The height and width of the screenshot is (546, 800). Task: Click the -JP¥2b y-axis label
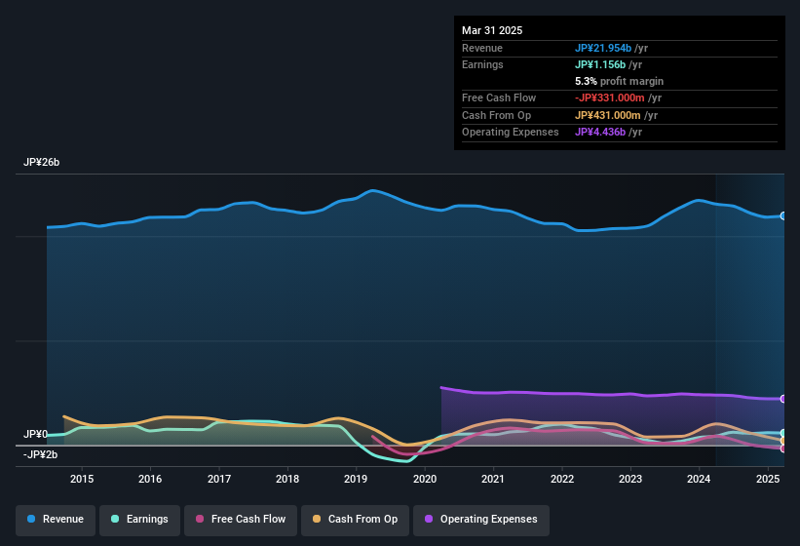(40, 454)
